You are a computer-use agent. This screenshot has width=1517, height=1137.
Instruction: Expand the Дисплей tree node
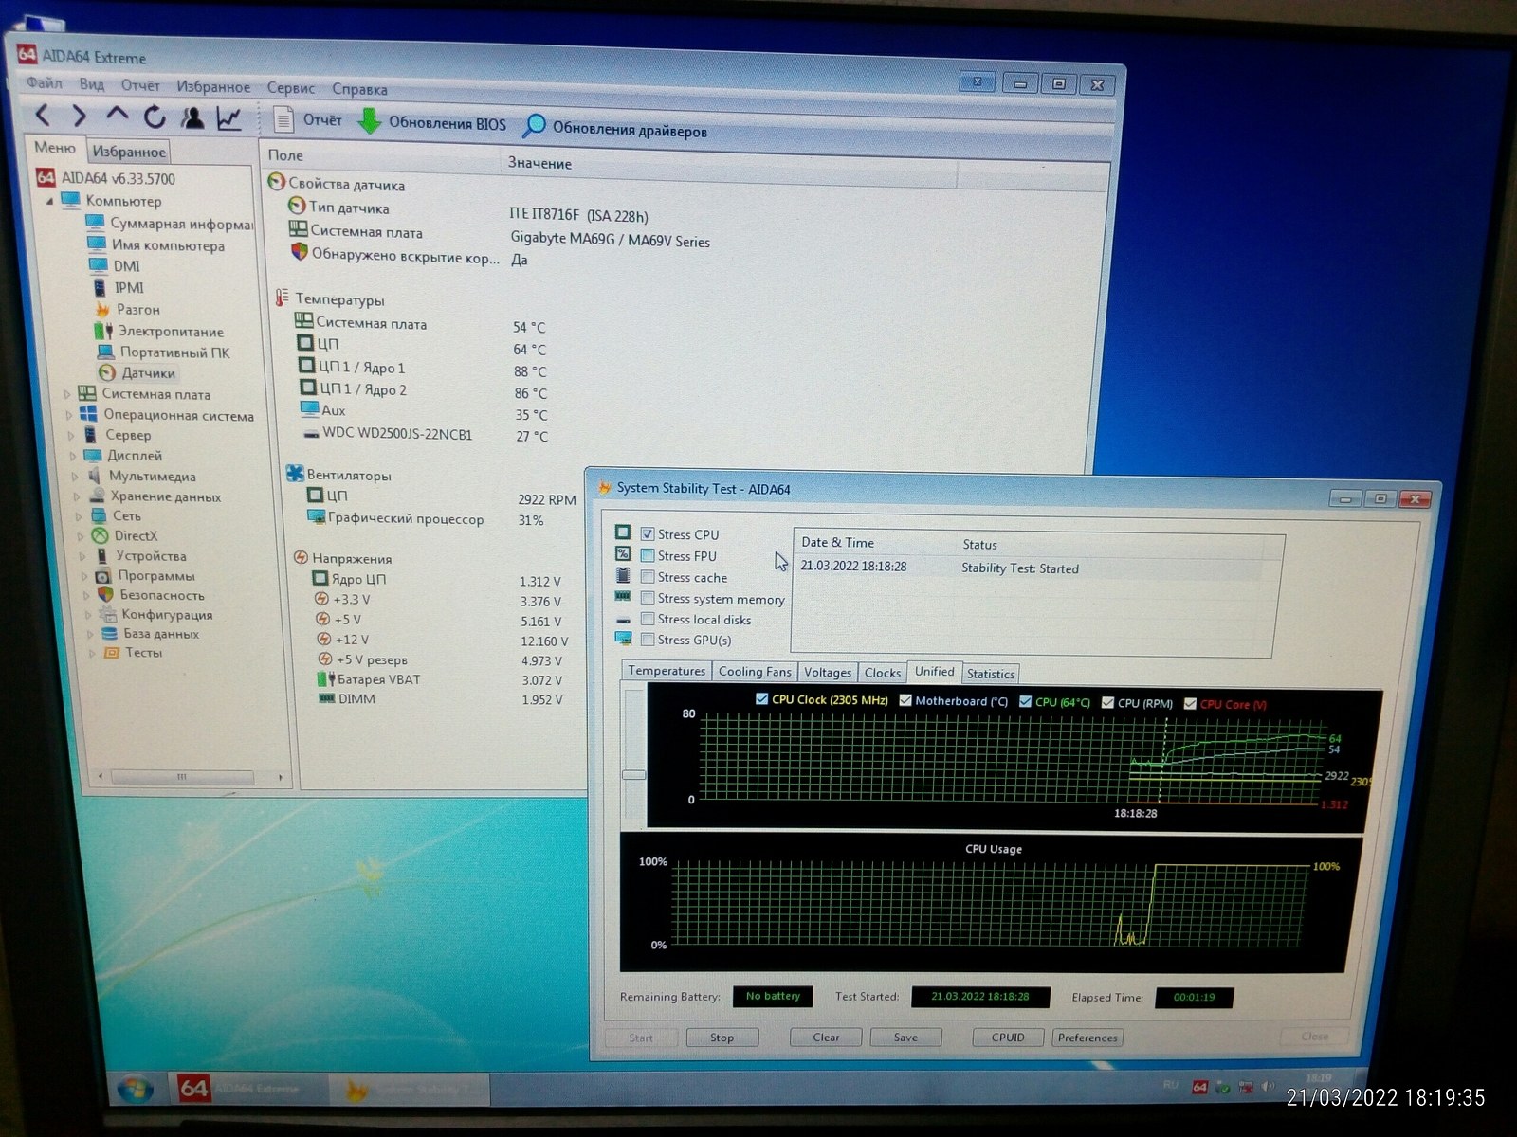74,456
